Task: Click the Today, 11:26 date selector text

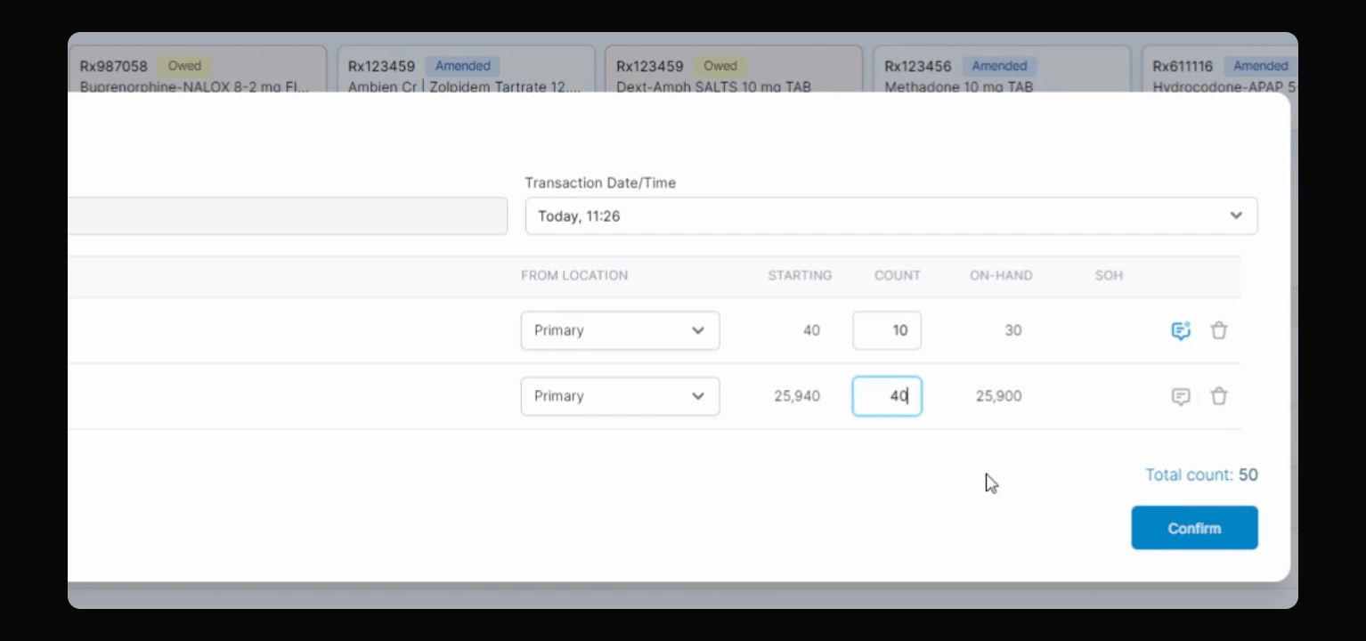Action: [579, 216]
